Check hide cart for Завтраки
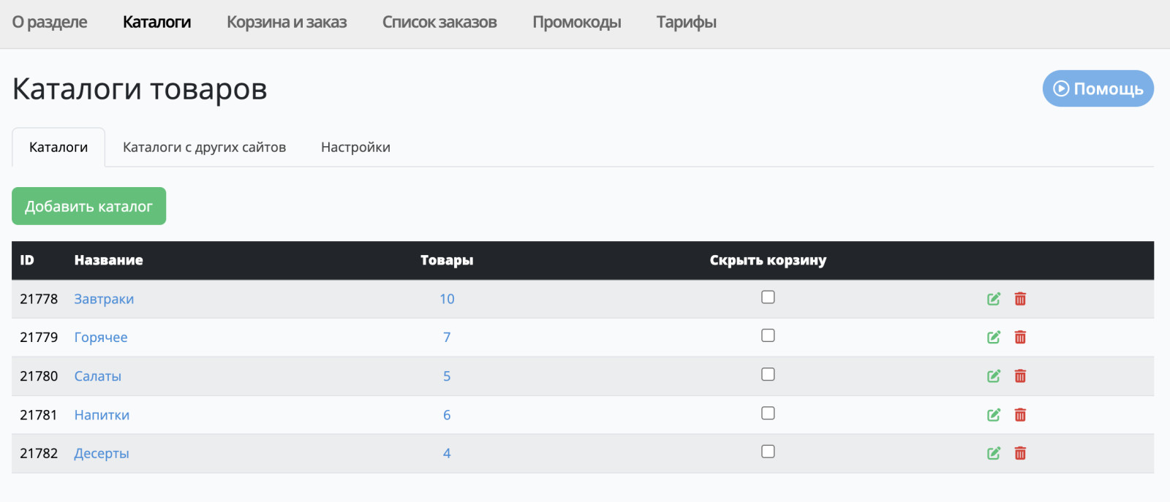The width and height of the screenshot is (1170, 502). point(768,297)
